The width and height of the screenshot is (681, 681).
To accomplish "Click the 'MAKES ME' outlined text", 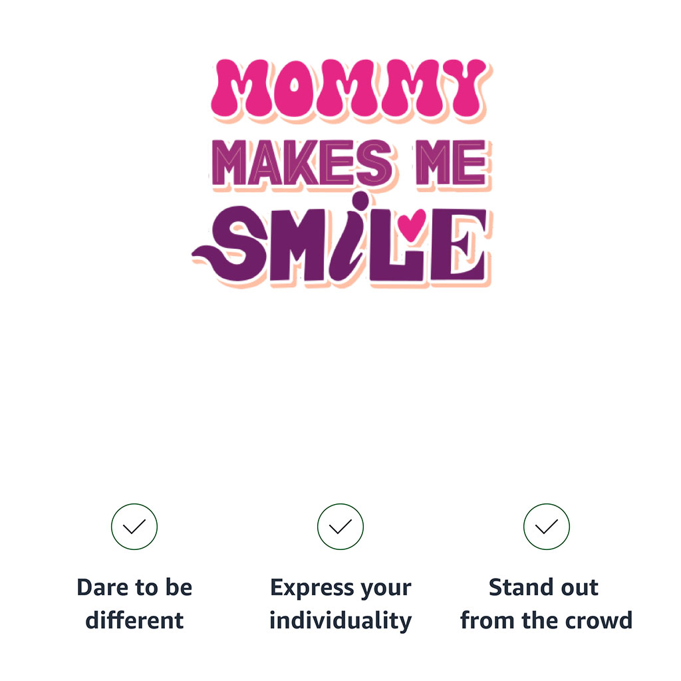I will [351, 164].
